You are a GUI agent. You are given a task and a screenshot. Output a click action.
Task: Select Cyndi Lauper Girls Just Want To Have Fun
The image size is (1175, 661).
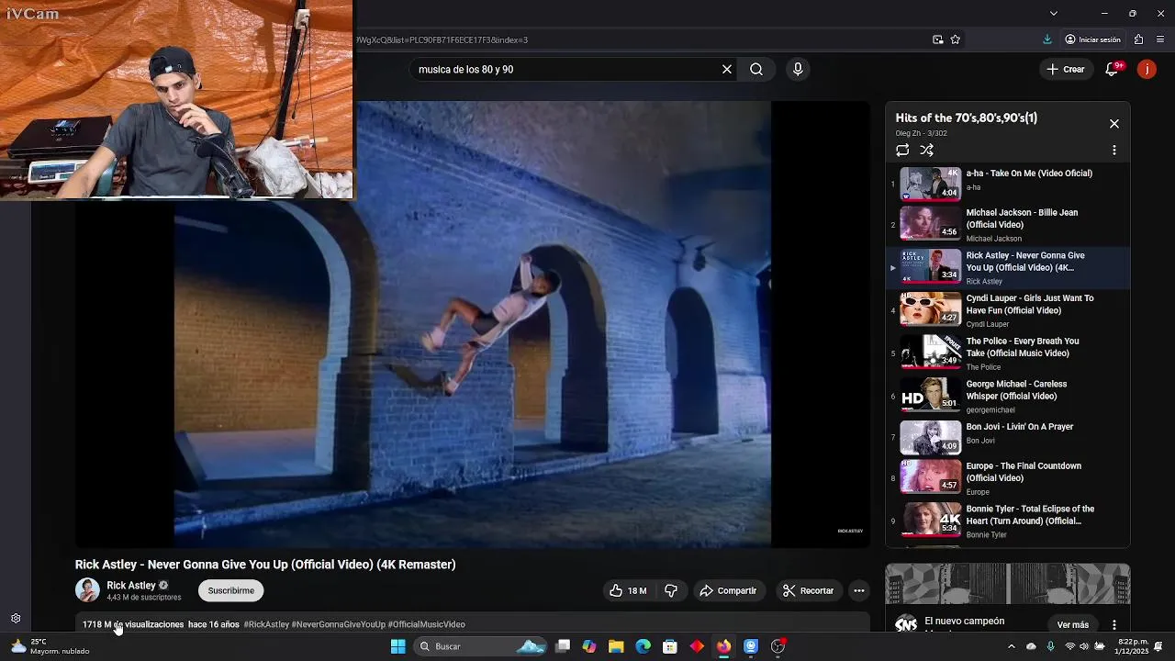pyautogui.click(x=1008, y=310)
